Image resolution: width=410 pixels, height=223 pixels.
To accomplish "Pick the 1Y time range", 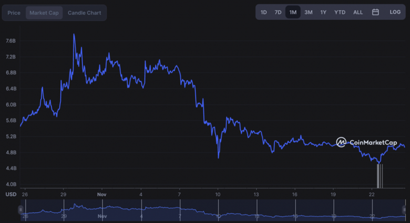I will point(323,12).
